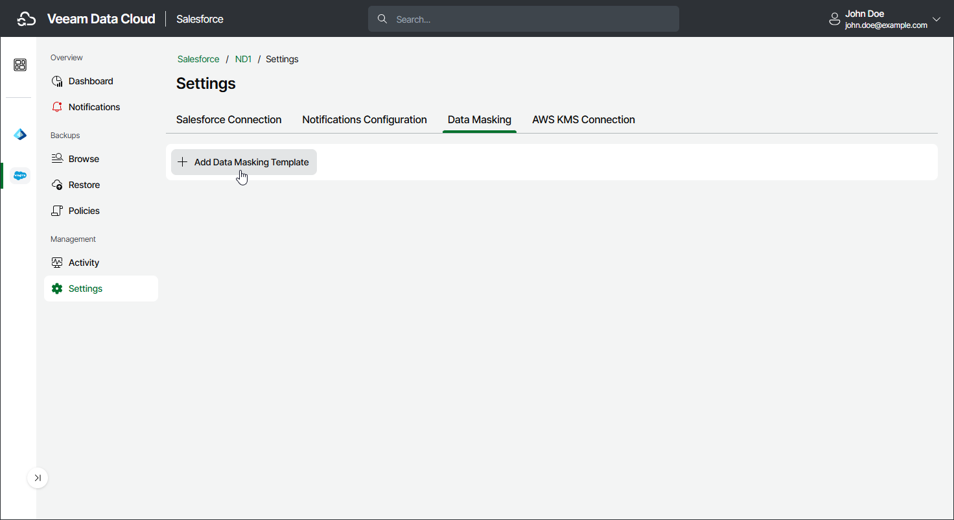
Task: Click the Salesforce breadcrumb link
Action: point(198,59)
